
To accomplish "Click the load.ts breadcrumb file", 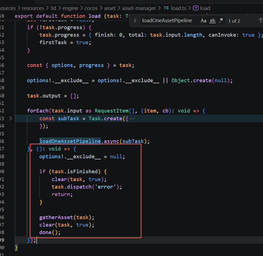I will tap(178, 8).
